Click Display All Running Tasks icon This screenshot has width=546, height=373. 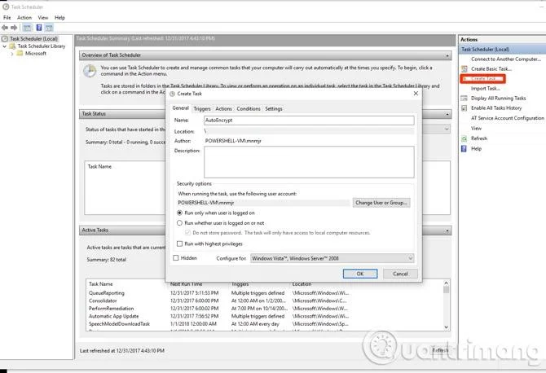[x=465, y=98]
